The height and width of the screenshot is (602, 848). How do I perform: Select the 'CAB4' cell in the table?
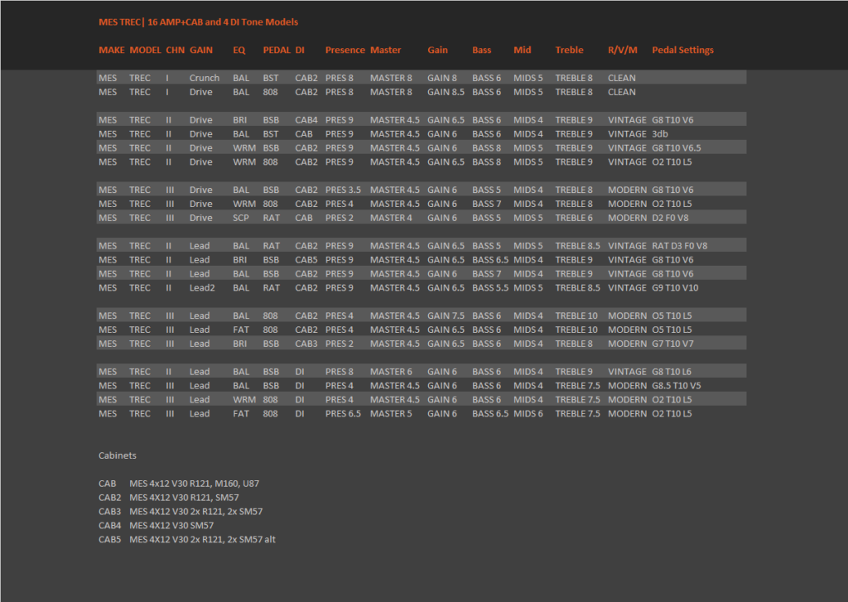[x=306, y=120]
